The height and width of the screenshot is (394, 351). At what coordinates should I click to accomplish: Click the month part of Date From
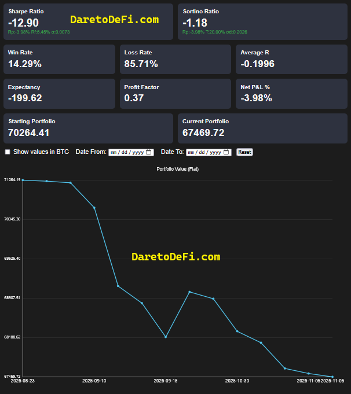point(114,152)
